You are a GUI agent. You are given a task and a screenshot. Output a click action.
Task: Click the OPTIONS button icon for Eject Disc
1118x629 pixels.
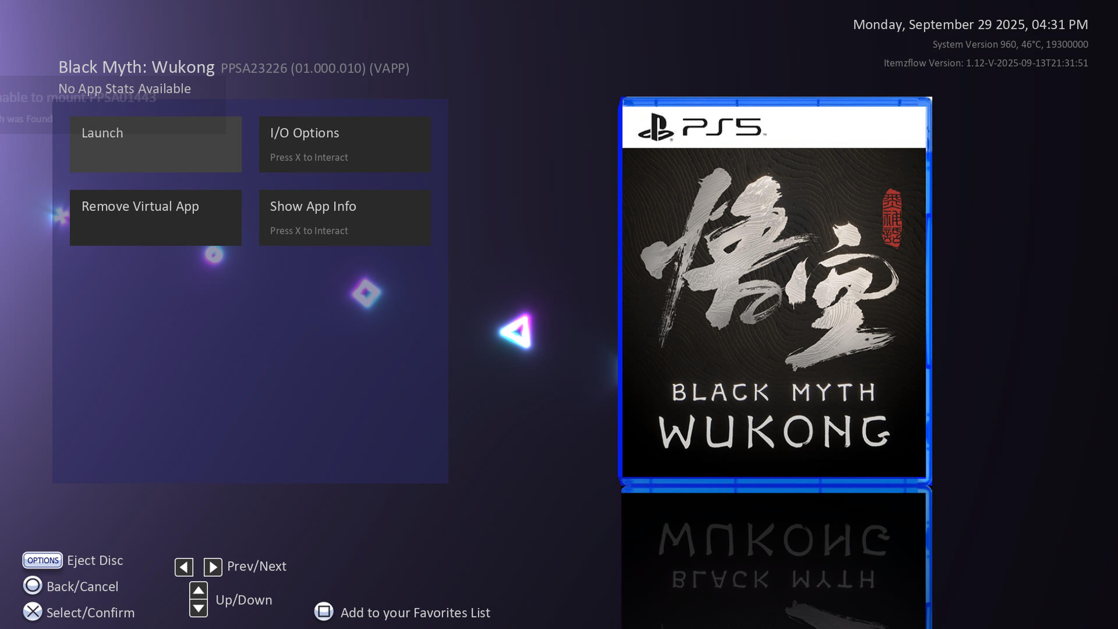coord(43,560)
